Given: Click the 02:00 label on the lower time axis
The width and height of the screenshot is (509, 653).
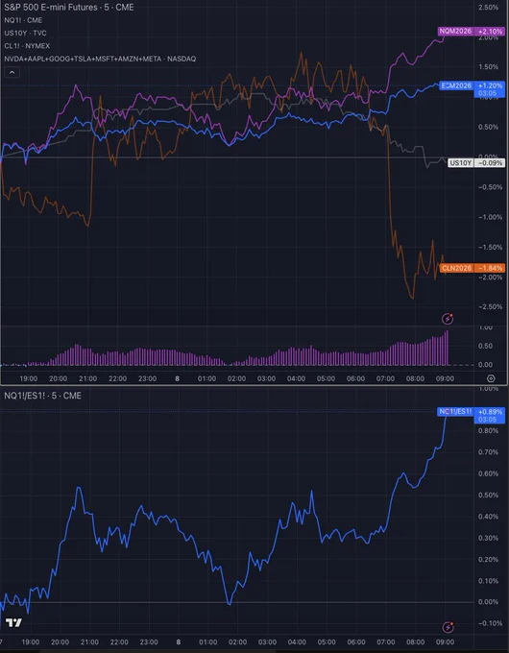Looking at the screenshot, I should [238, 641].
